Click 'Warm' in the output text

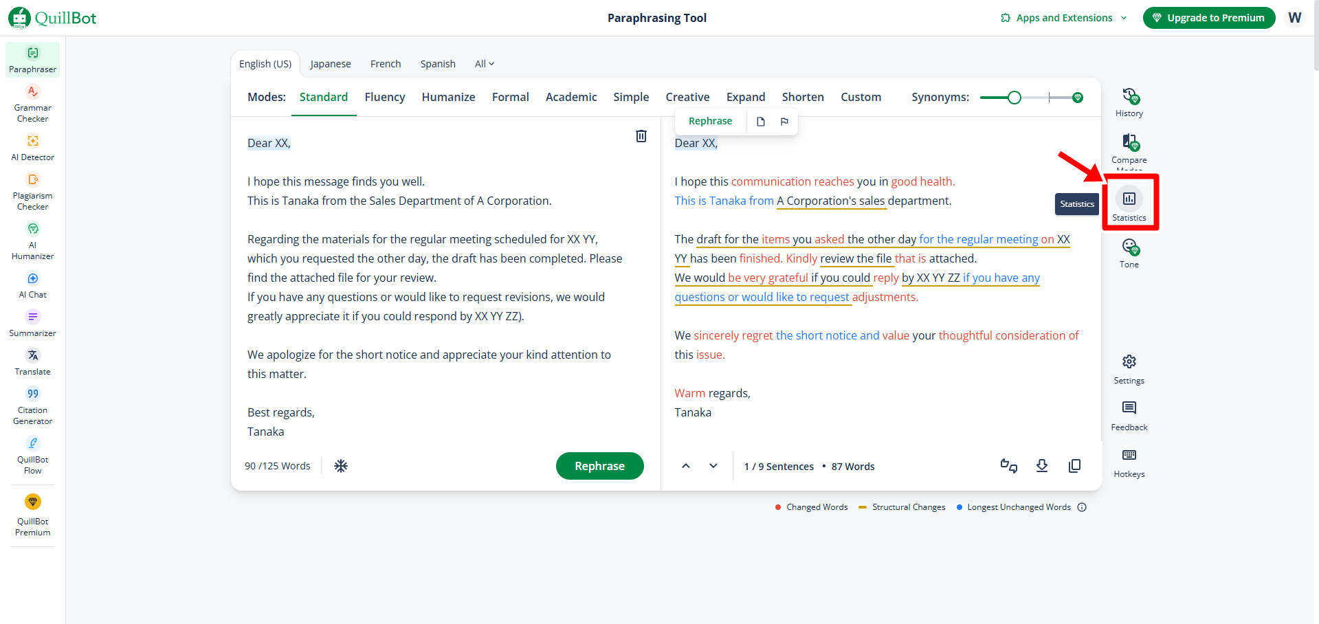click(689, 393)
